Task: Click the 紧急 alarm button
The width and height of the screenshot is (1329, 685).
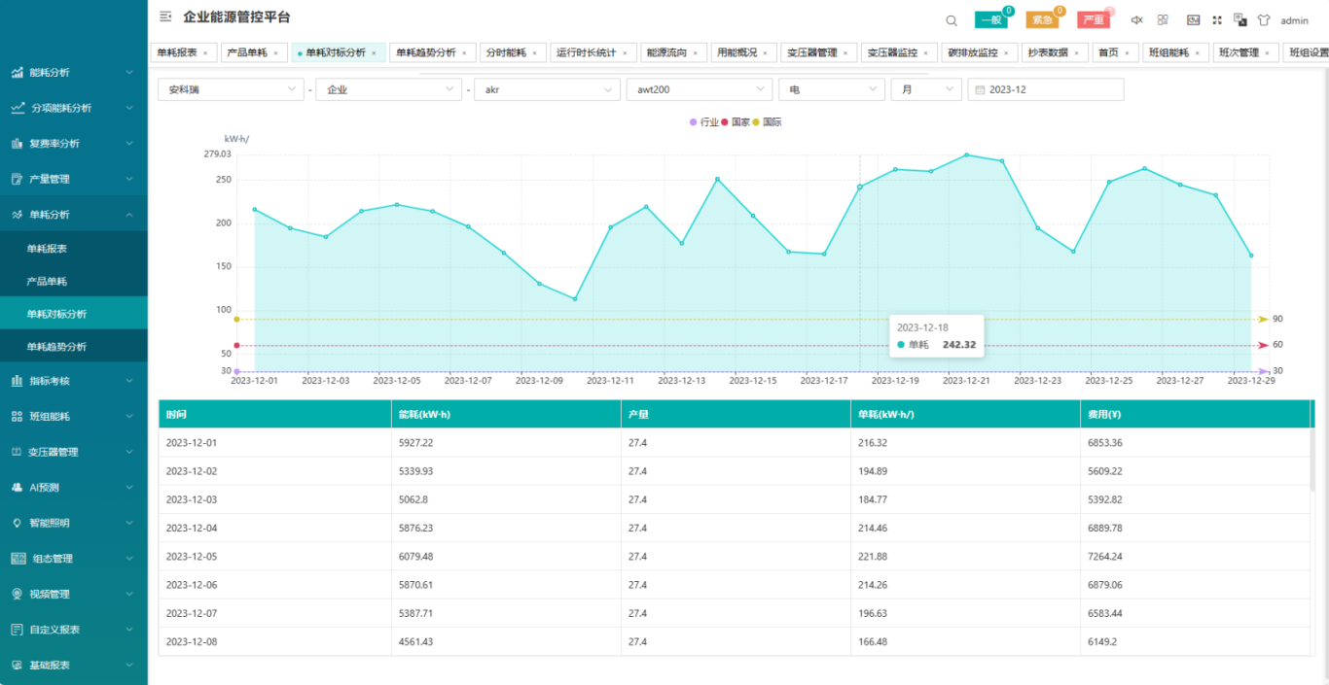Action: click(1042, 20)
